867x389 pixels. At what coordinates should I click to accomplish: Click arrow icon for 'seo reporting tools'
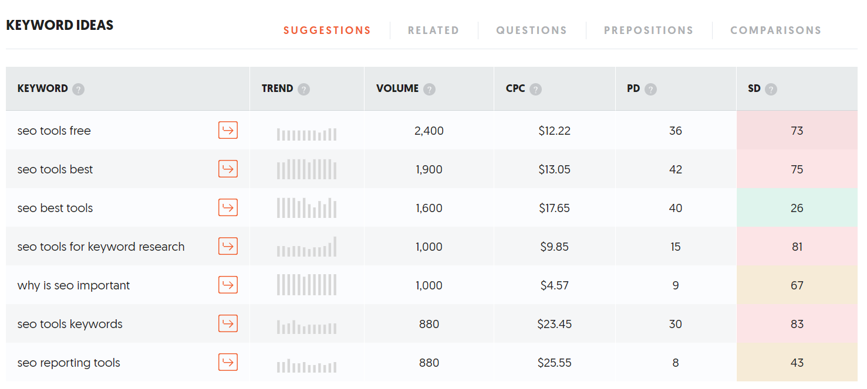(x=228, y=362)
